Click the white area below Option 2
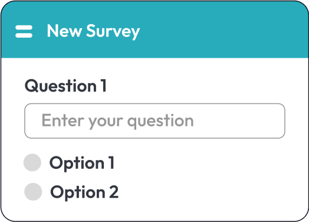 (154, 211)
